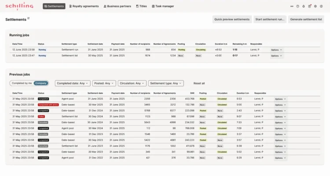Open the Settlements navigation tab

tap(54, 6)
